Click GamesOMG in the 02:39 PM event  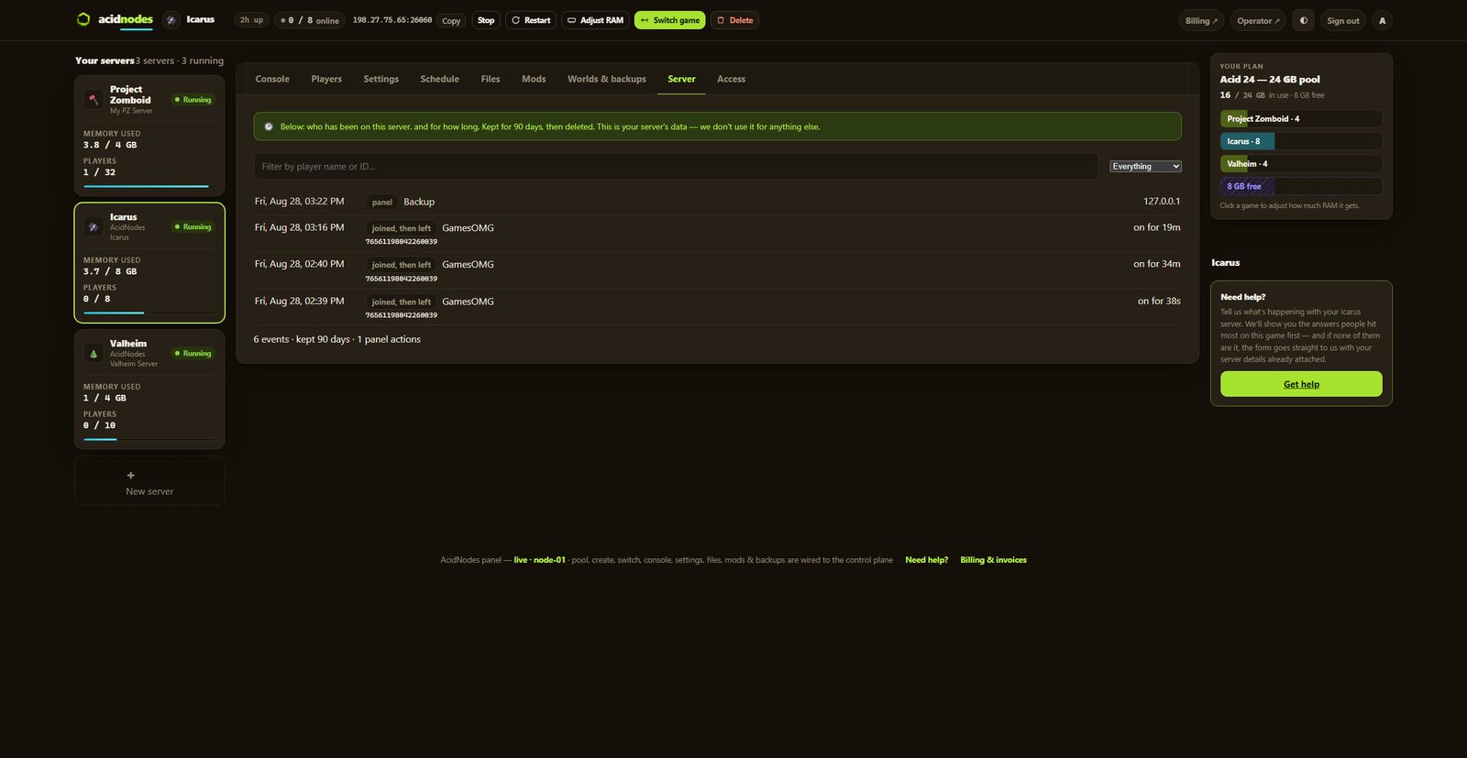(468, 301)
